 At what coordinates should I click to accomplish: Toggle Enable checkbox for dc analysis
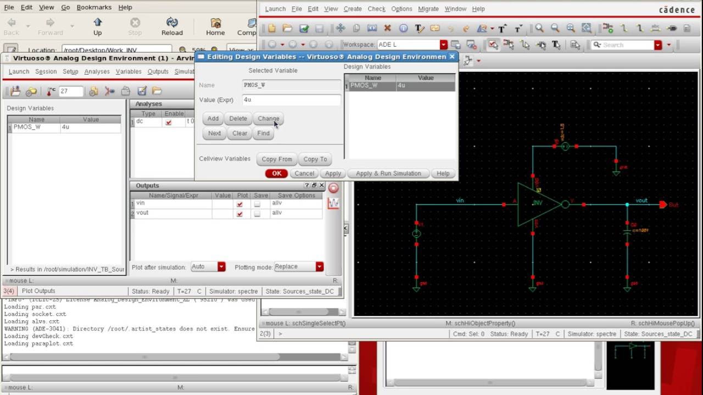tap(169, 122)
